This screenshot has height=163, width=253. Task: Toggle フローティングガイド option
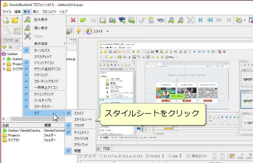tap(44, 81)
